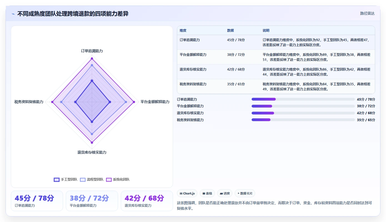Toggle 系统化团队 dataset in chart legend
Viewport: 386px width, 222px height.
click(x=118, y=179)
